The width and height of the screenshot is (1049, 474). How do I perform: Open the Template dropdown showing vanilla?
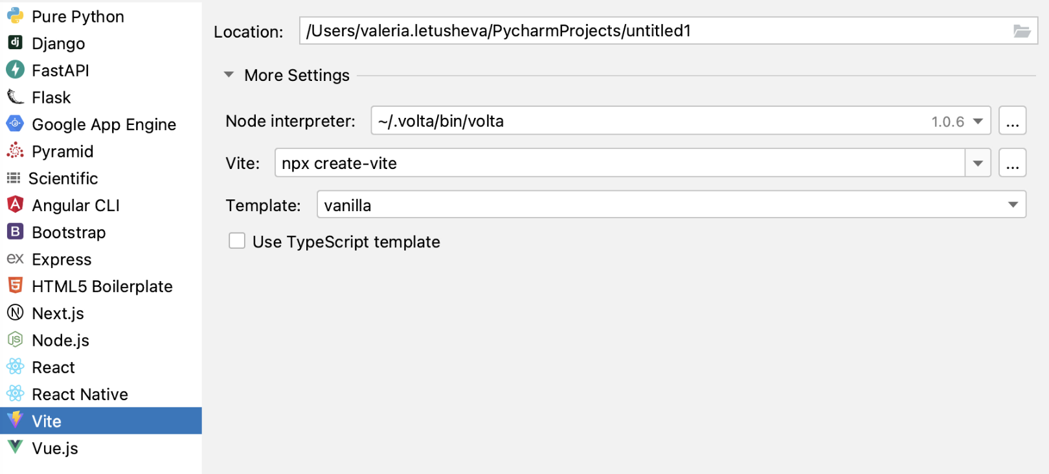tap(671, 205)
